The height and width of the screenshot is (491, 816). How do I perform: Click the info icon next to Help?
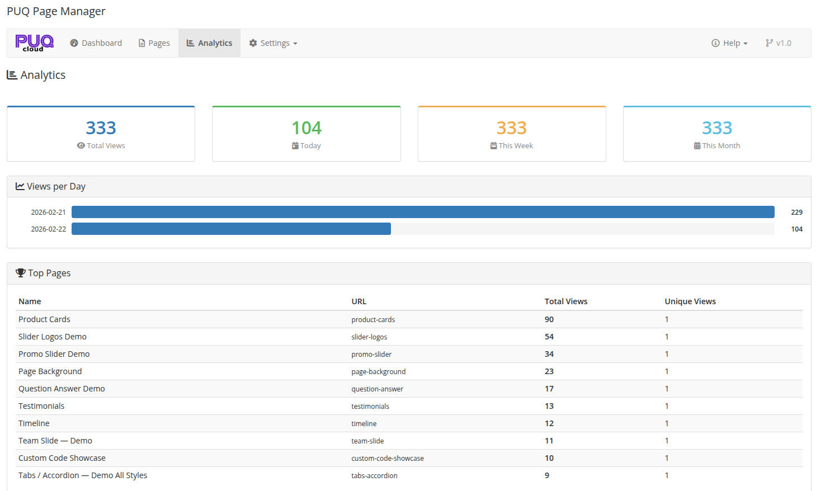(x=715, y=43)
